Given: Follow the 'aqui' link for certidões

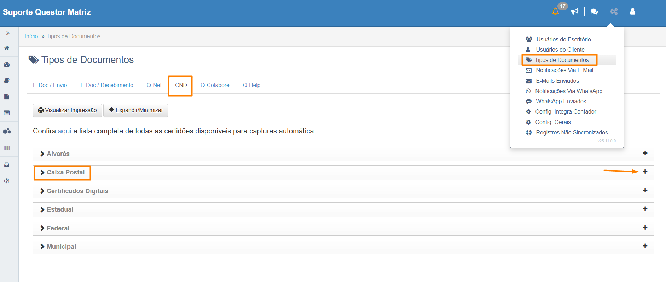Looking at the screenshot, I should tap(65, 131).
